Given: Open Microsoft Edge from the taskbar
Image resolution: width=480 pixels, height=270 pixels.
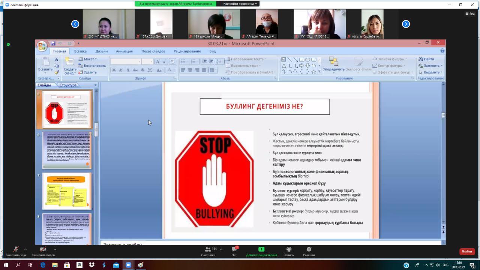Looking at the screenshot, I should (x=43, y=265).
